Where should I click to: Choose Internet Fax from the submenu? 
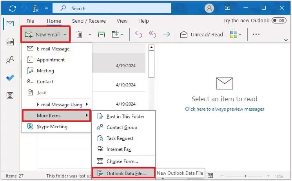click(x=123, y=149)
